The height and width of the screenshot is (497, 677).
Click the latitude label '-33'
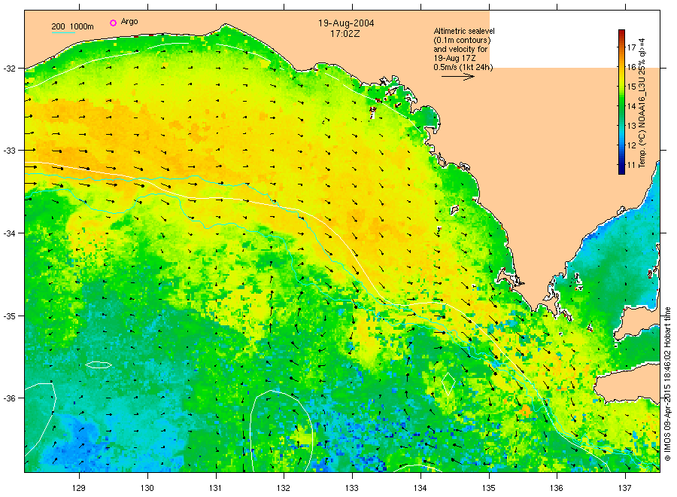[x=9, y=151]
